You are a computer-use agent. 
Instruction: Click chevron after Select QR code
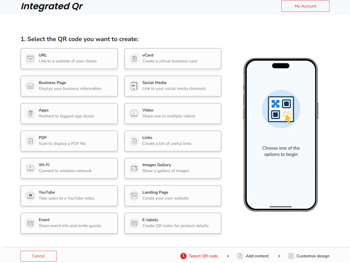(228, 256)
